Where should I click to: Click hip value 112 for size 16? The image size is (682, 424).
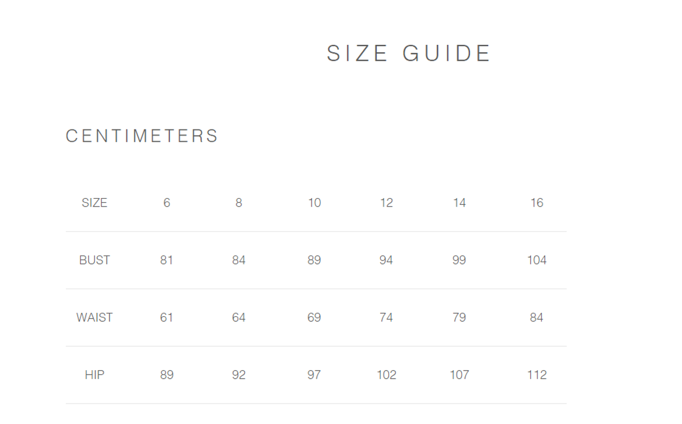537,375
